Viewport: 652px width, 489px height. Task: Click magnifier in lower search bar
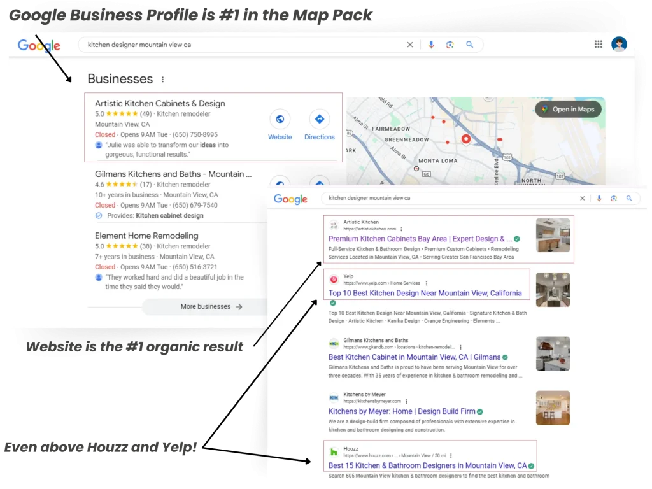click(x=628, y=199)
